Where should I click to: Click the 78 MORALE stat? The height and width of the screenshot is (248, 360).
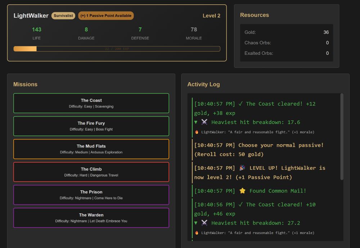194,33
